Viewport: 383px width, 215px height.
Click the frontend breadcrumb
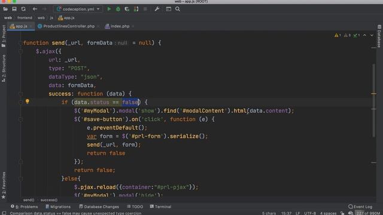(25, 18)
